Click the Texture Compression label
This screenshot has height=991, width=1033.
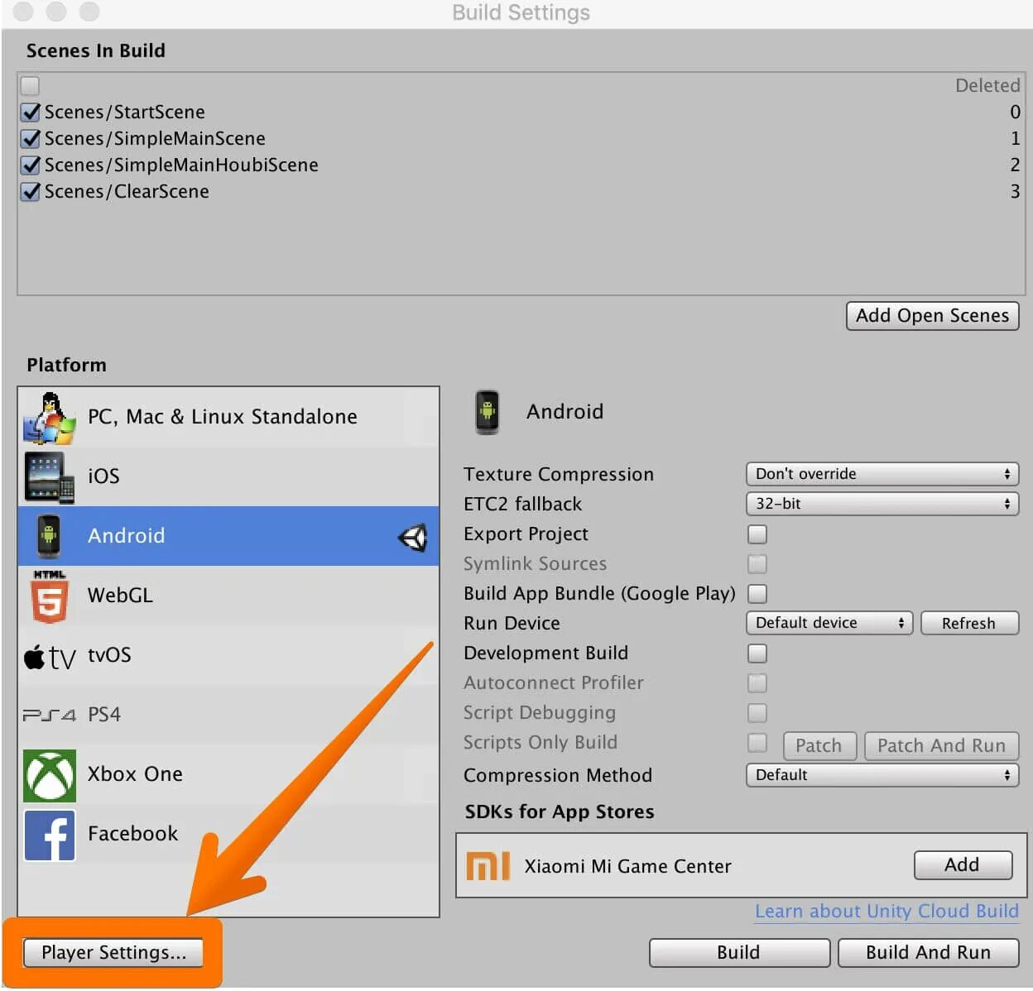pyautogui.click(x=559, y=475)
